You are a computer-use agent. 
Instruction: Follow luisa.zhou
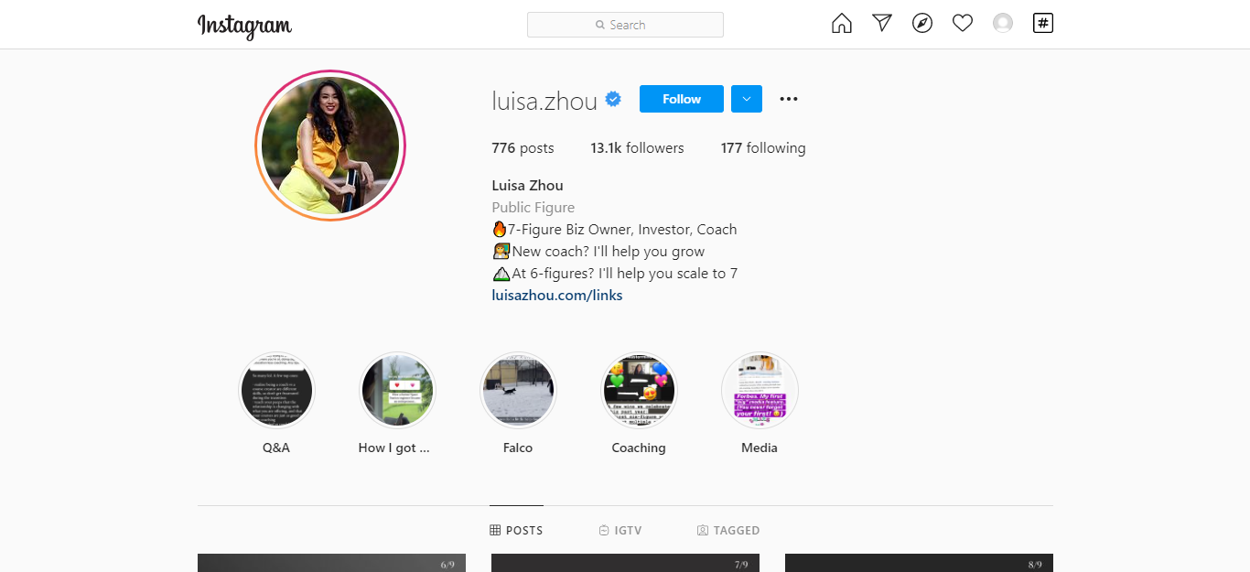pyautogui.click(x=682, y=99)
